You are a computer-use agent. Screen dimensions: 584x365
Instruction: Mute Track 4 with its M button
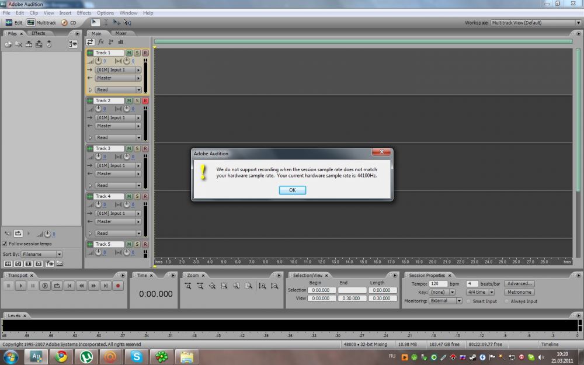[129, 196]
